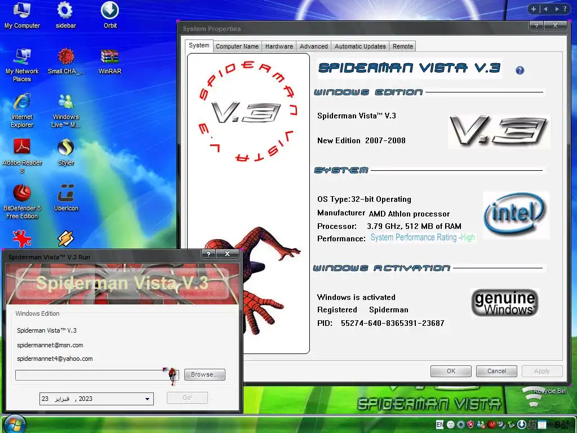This screenshot has width=577, height=433.
Task: Switch to the Computer Name tab
Action: coord(237,46)
